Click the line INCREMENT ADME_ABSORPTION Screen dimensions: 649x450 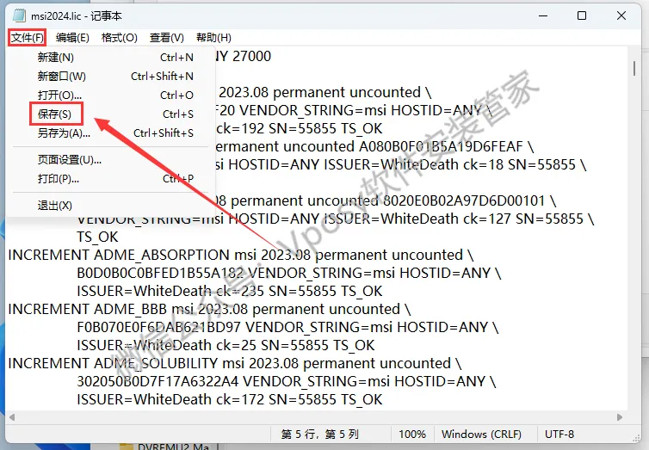(x=240, y=255)
